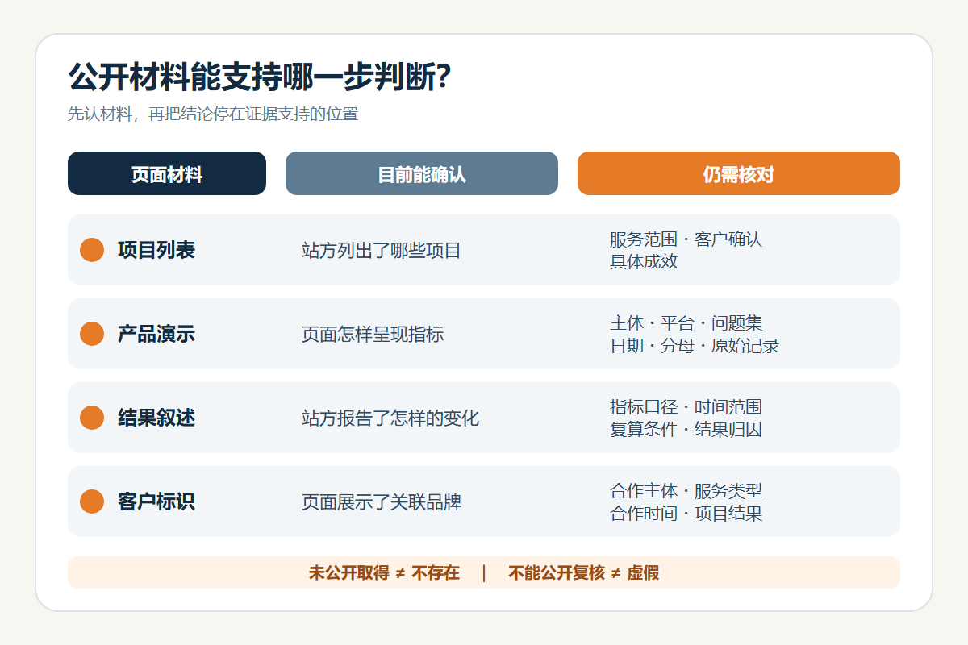Click the text 页面怎样呈现指标

click(x=373, y=334)
